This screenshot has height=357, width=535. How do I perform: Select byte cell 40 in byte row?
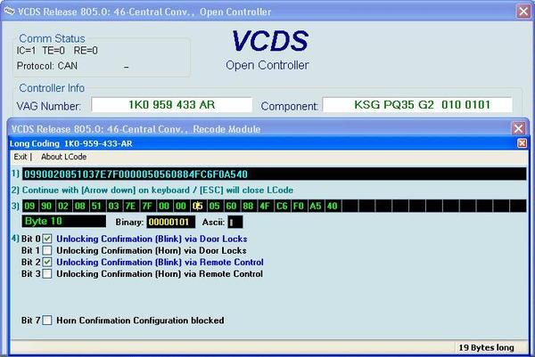pyautogui.click(x=332, y=206)
